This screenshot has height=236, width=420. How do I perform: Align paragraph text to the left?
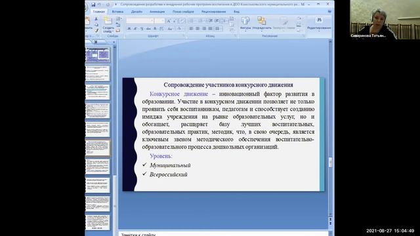point(191,29)
